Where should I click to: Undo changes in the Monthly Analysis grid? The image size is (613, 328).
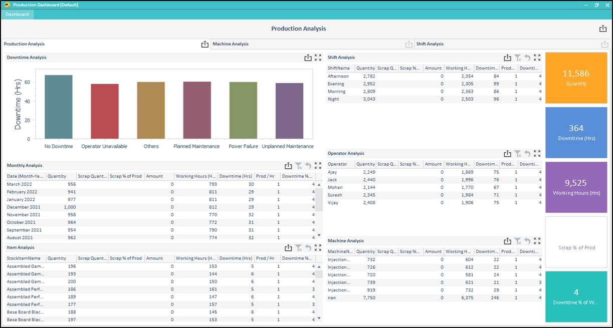coord(308,165)
